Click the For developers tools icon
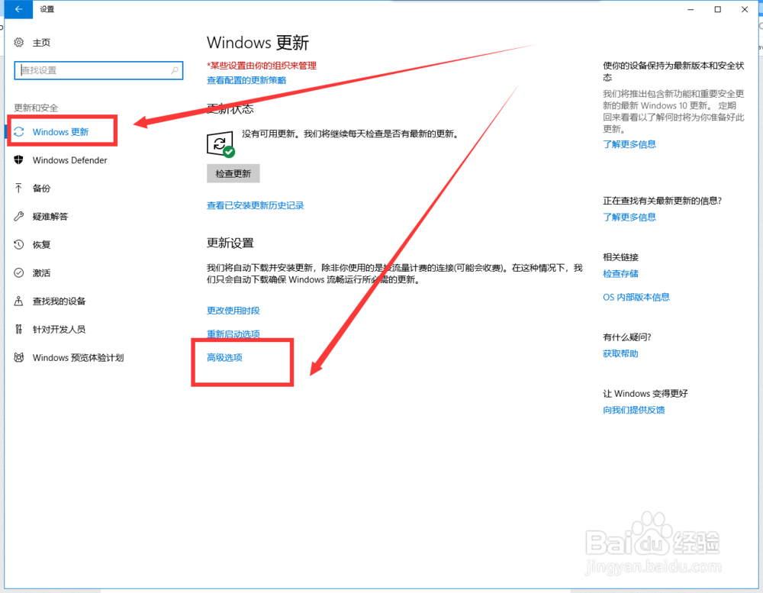 coord(18,329)
